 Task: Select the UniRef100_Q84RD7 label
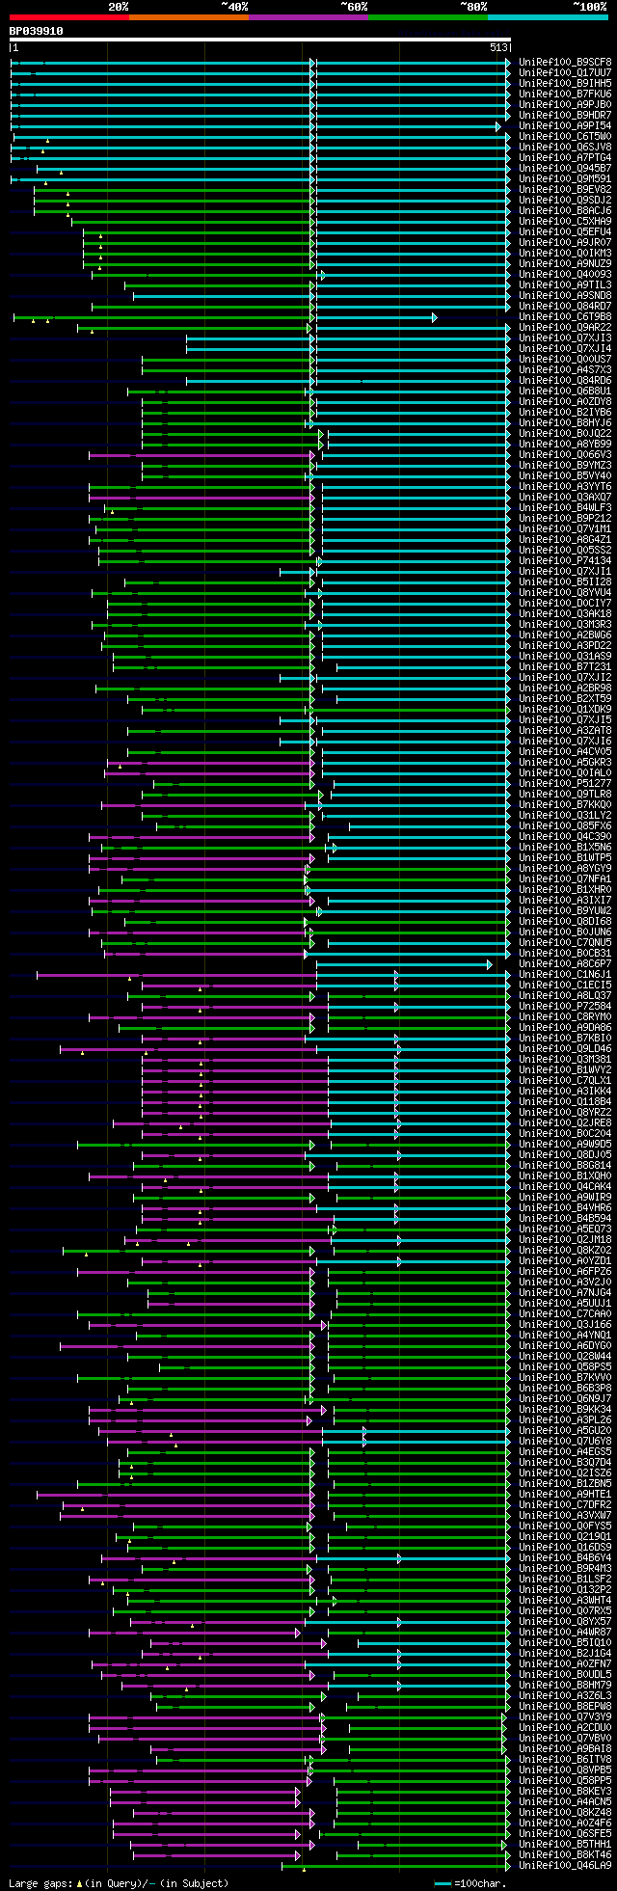click(565, 306)
